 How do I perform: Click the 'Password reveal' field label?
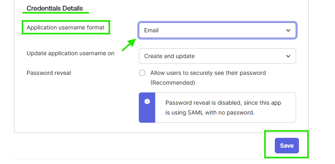49,73
